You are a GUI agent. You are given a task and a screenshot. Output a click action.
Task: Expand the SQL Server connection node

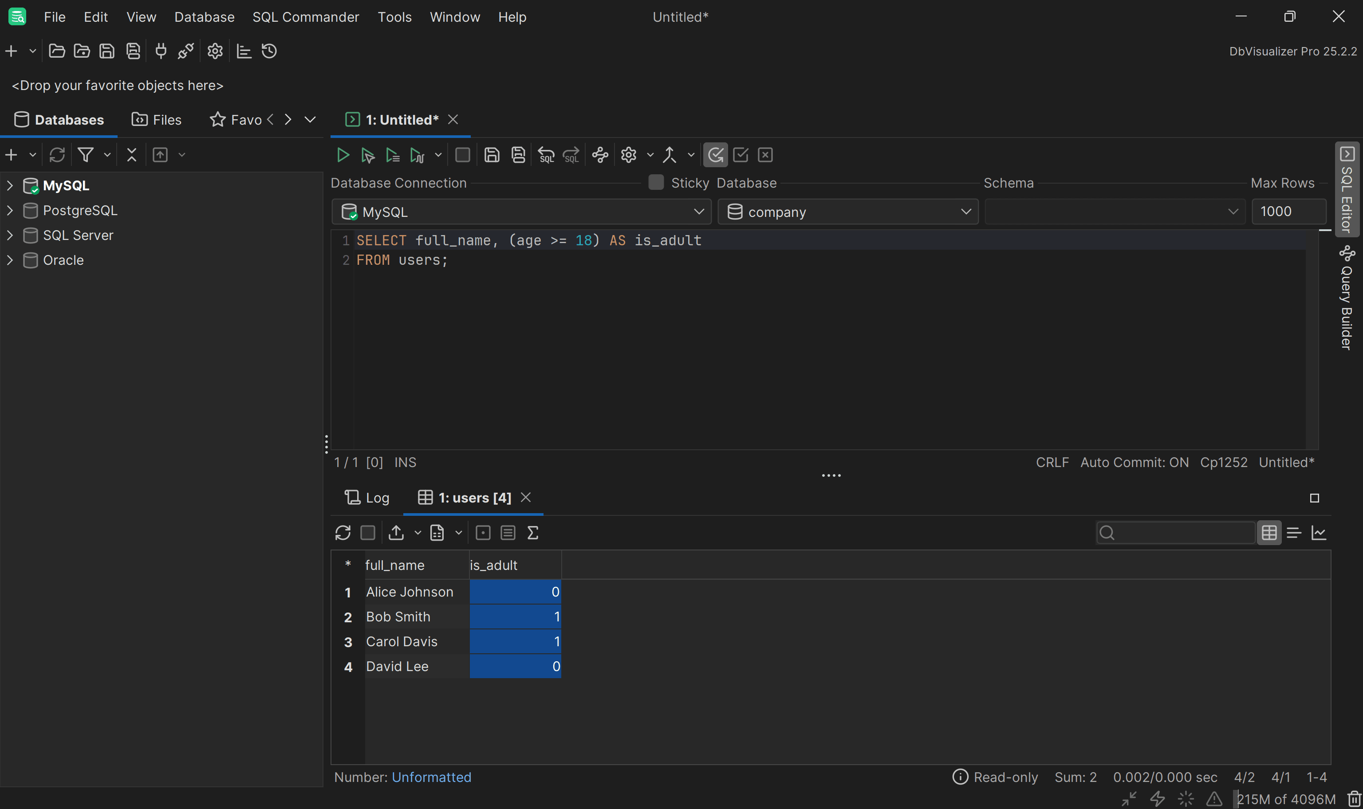(x=10, y=236)
